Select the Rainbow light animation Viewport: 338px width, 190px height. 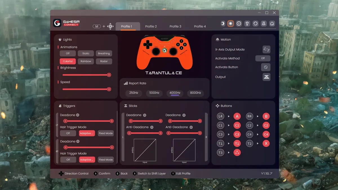tap(86, 61)
